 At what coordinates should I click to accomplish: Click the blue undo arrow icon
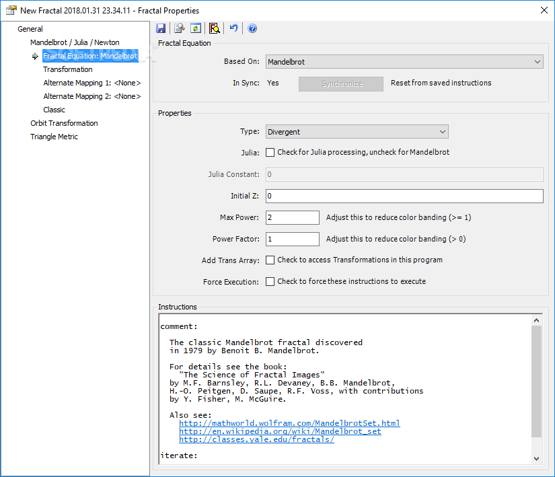click(x=233, y=28)
